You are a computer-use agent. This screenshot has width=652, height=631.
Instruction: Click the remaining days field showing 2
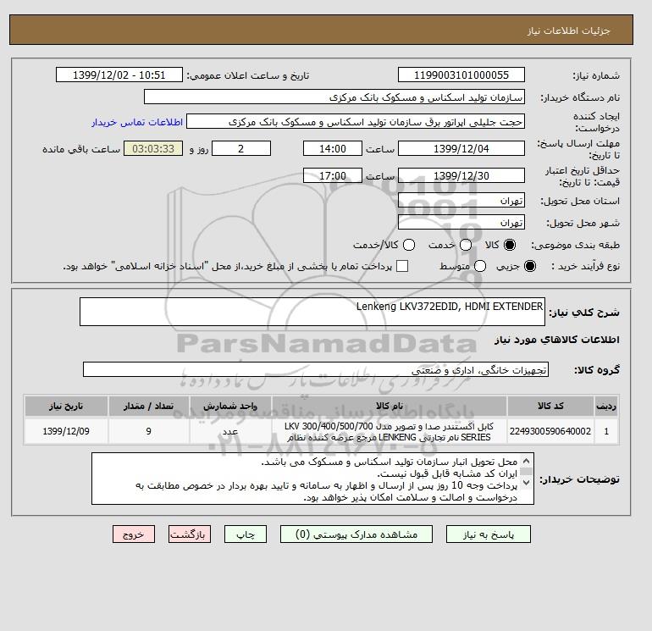[241, 148]
